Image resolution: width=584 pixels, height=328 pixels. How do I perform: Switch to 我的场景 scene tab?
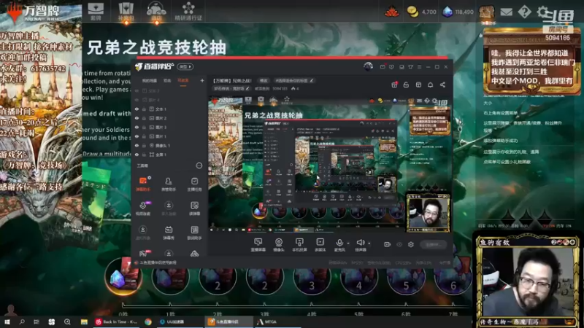(x=150, y=80)
